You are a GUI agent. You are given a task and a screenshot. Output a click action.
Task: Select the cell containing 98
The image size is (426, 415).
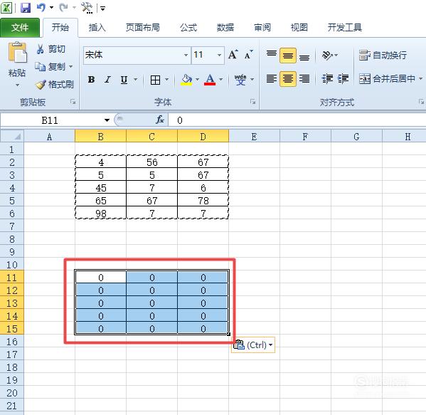[x=100, y=213]
